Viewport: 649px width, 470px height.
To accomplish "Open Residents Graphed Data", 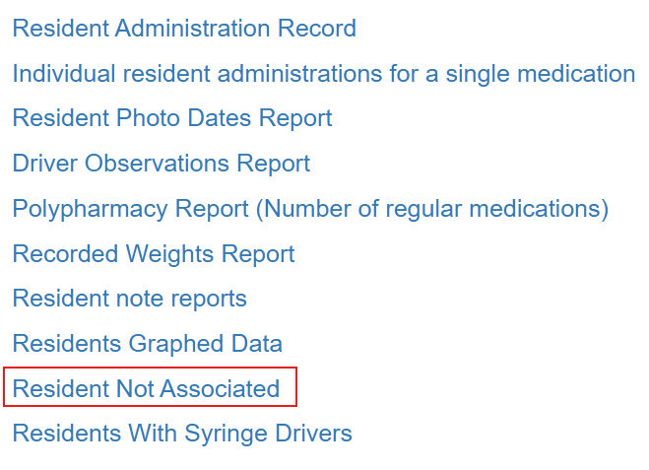I will (148, 344).
